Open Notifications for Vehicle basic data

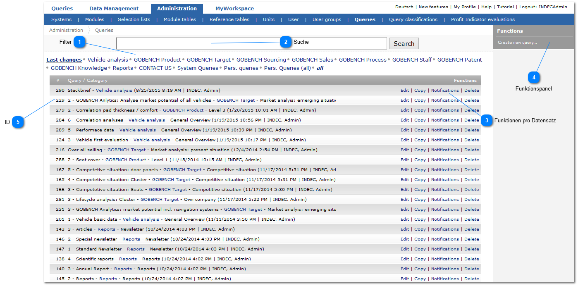(x=445, y=219)
